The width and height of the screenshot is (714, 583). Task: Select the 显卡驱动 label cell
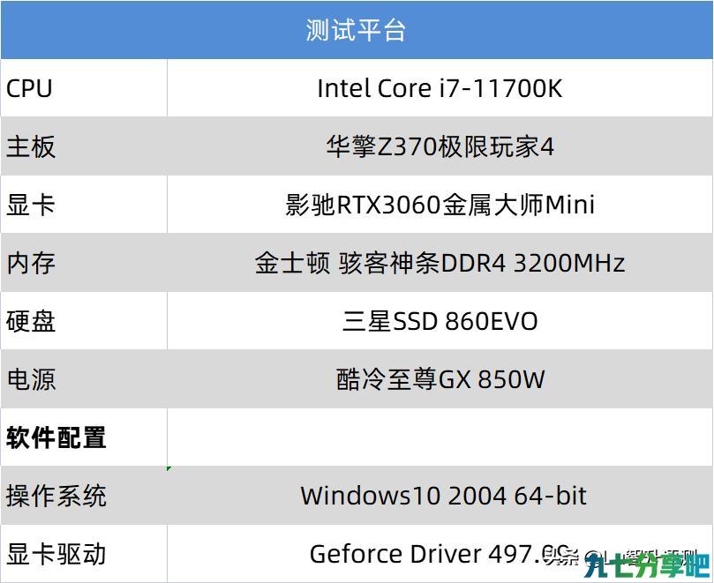84,553
